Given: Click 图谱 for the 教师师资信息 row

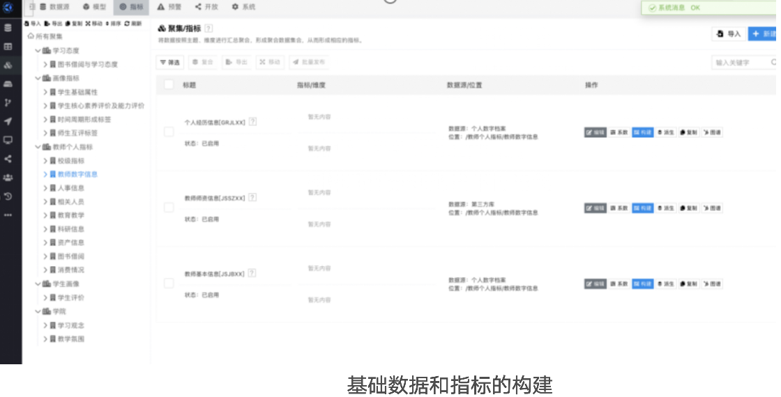Looking at the screenshot, I should (712, 208).
